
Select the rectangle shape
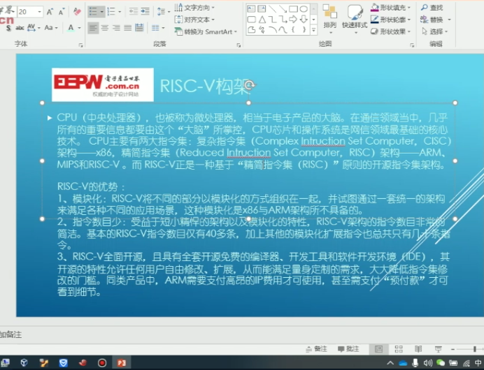293,8
